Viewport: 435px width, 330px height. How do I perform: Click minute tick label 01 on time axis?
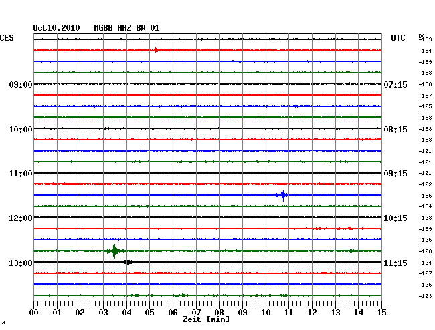(57, 313)
